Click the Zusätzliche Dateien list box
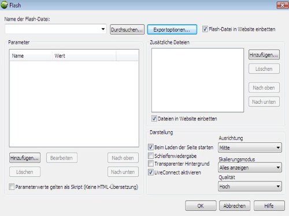The height and width of the screenshot is (216, 289). (198, 80)
